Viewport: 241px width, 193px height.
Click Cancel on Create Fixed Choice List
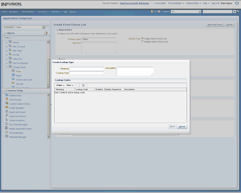tap(229, 25)
